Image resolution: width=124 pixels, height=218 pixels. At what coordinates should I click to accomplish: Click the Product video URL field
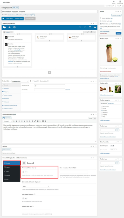[36, 211]
